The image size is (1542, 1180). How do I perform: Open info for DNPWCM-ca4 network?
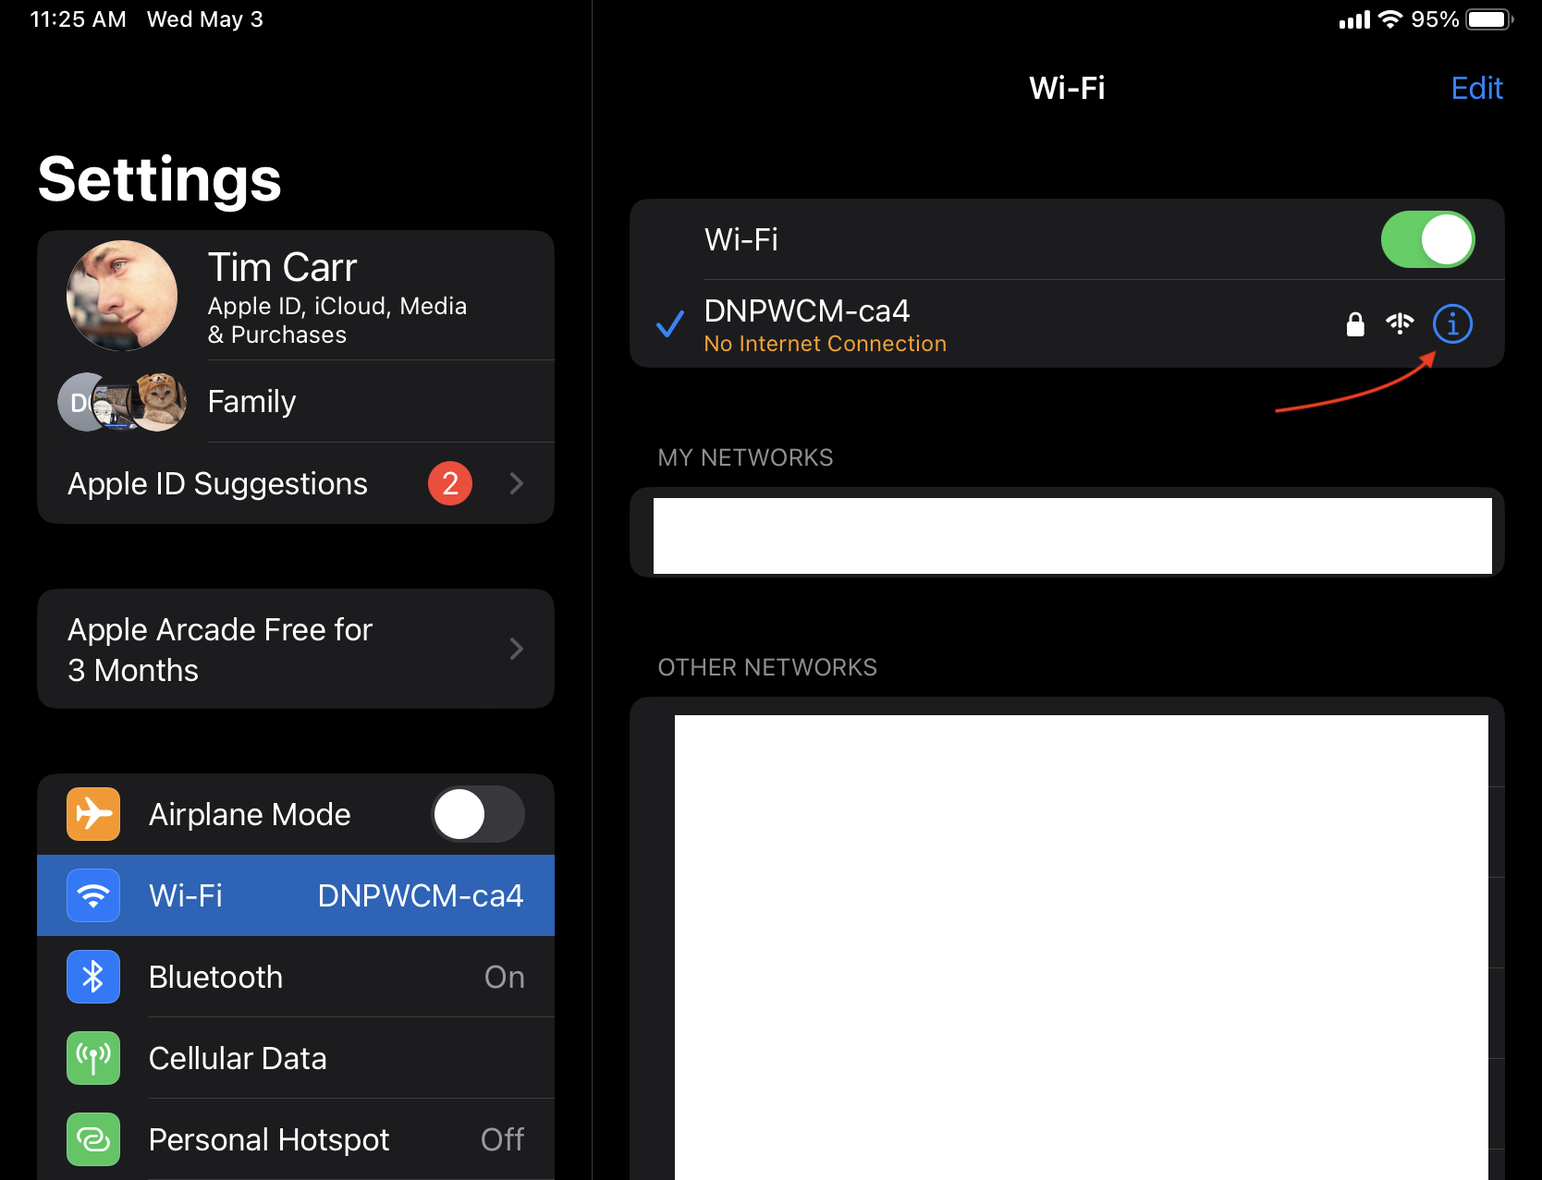(1451, 324)
